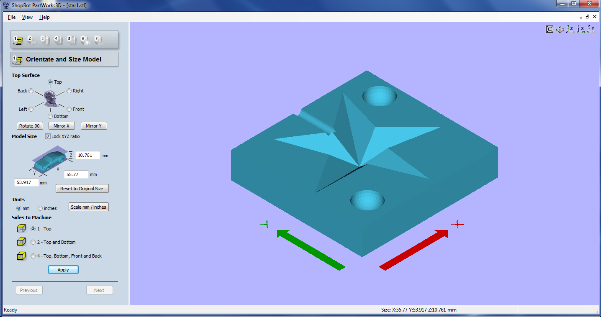The width and height of the screenshot is (601, 317).
Task: Click the green Y axis arrow in viewport
Action: tap(311, 250)
